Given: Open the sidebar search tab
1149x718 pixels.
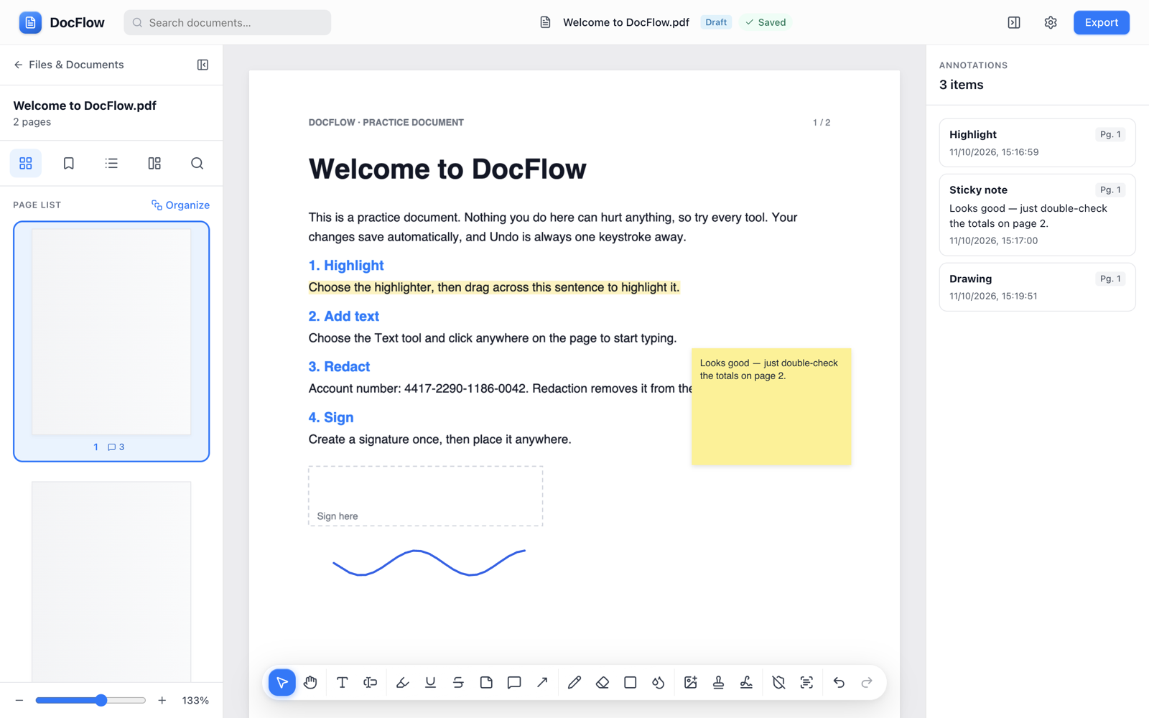Looking at the screenshot, I should 197,163.
